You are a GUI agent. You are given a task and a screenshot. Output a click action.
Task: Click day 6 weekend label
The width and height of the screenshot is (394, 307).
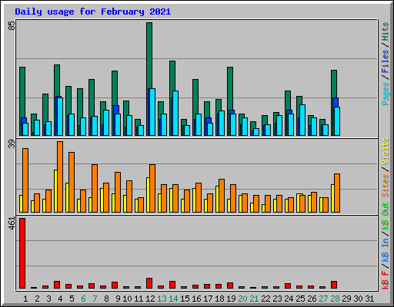click(83, 299)
